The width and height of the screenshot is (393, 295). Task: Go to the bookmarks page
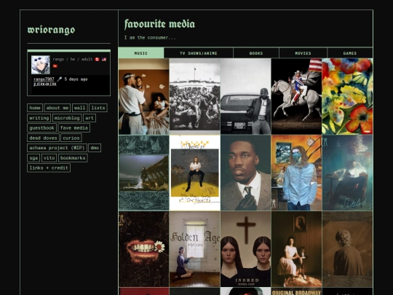tap(73, 158)
